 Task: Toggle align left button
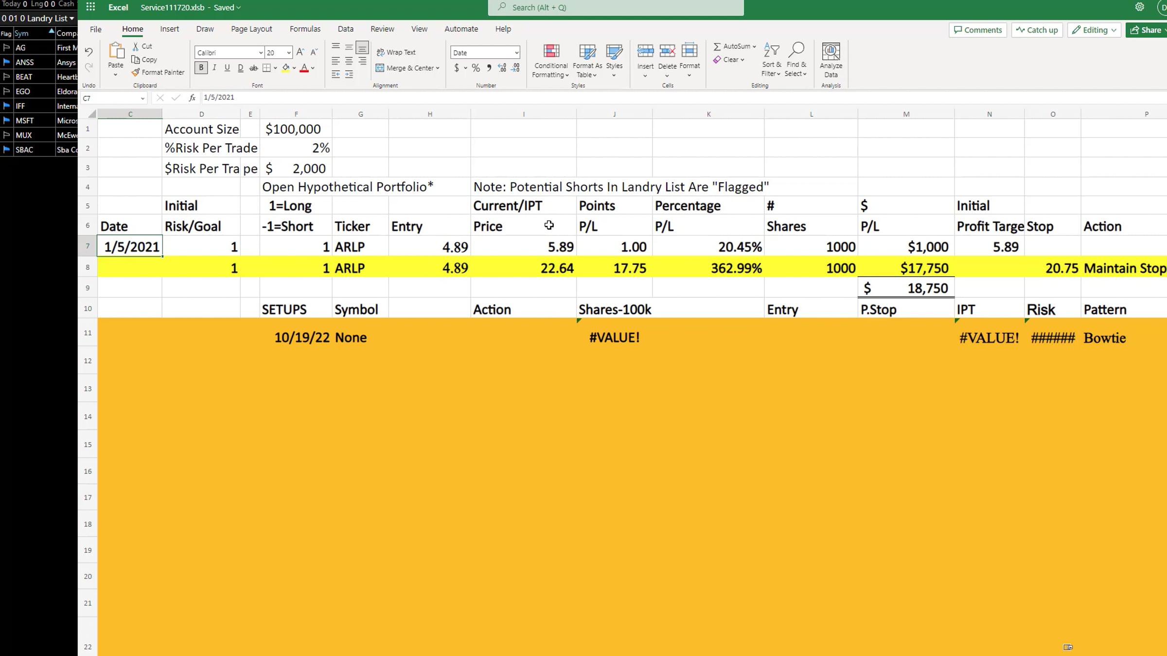(x=336, y=61)
